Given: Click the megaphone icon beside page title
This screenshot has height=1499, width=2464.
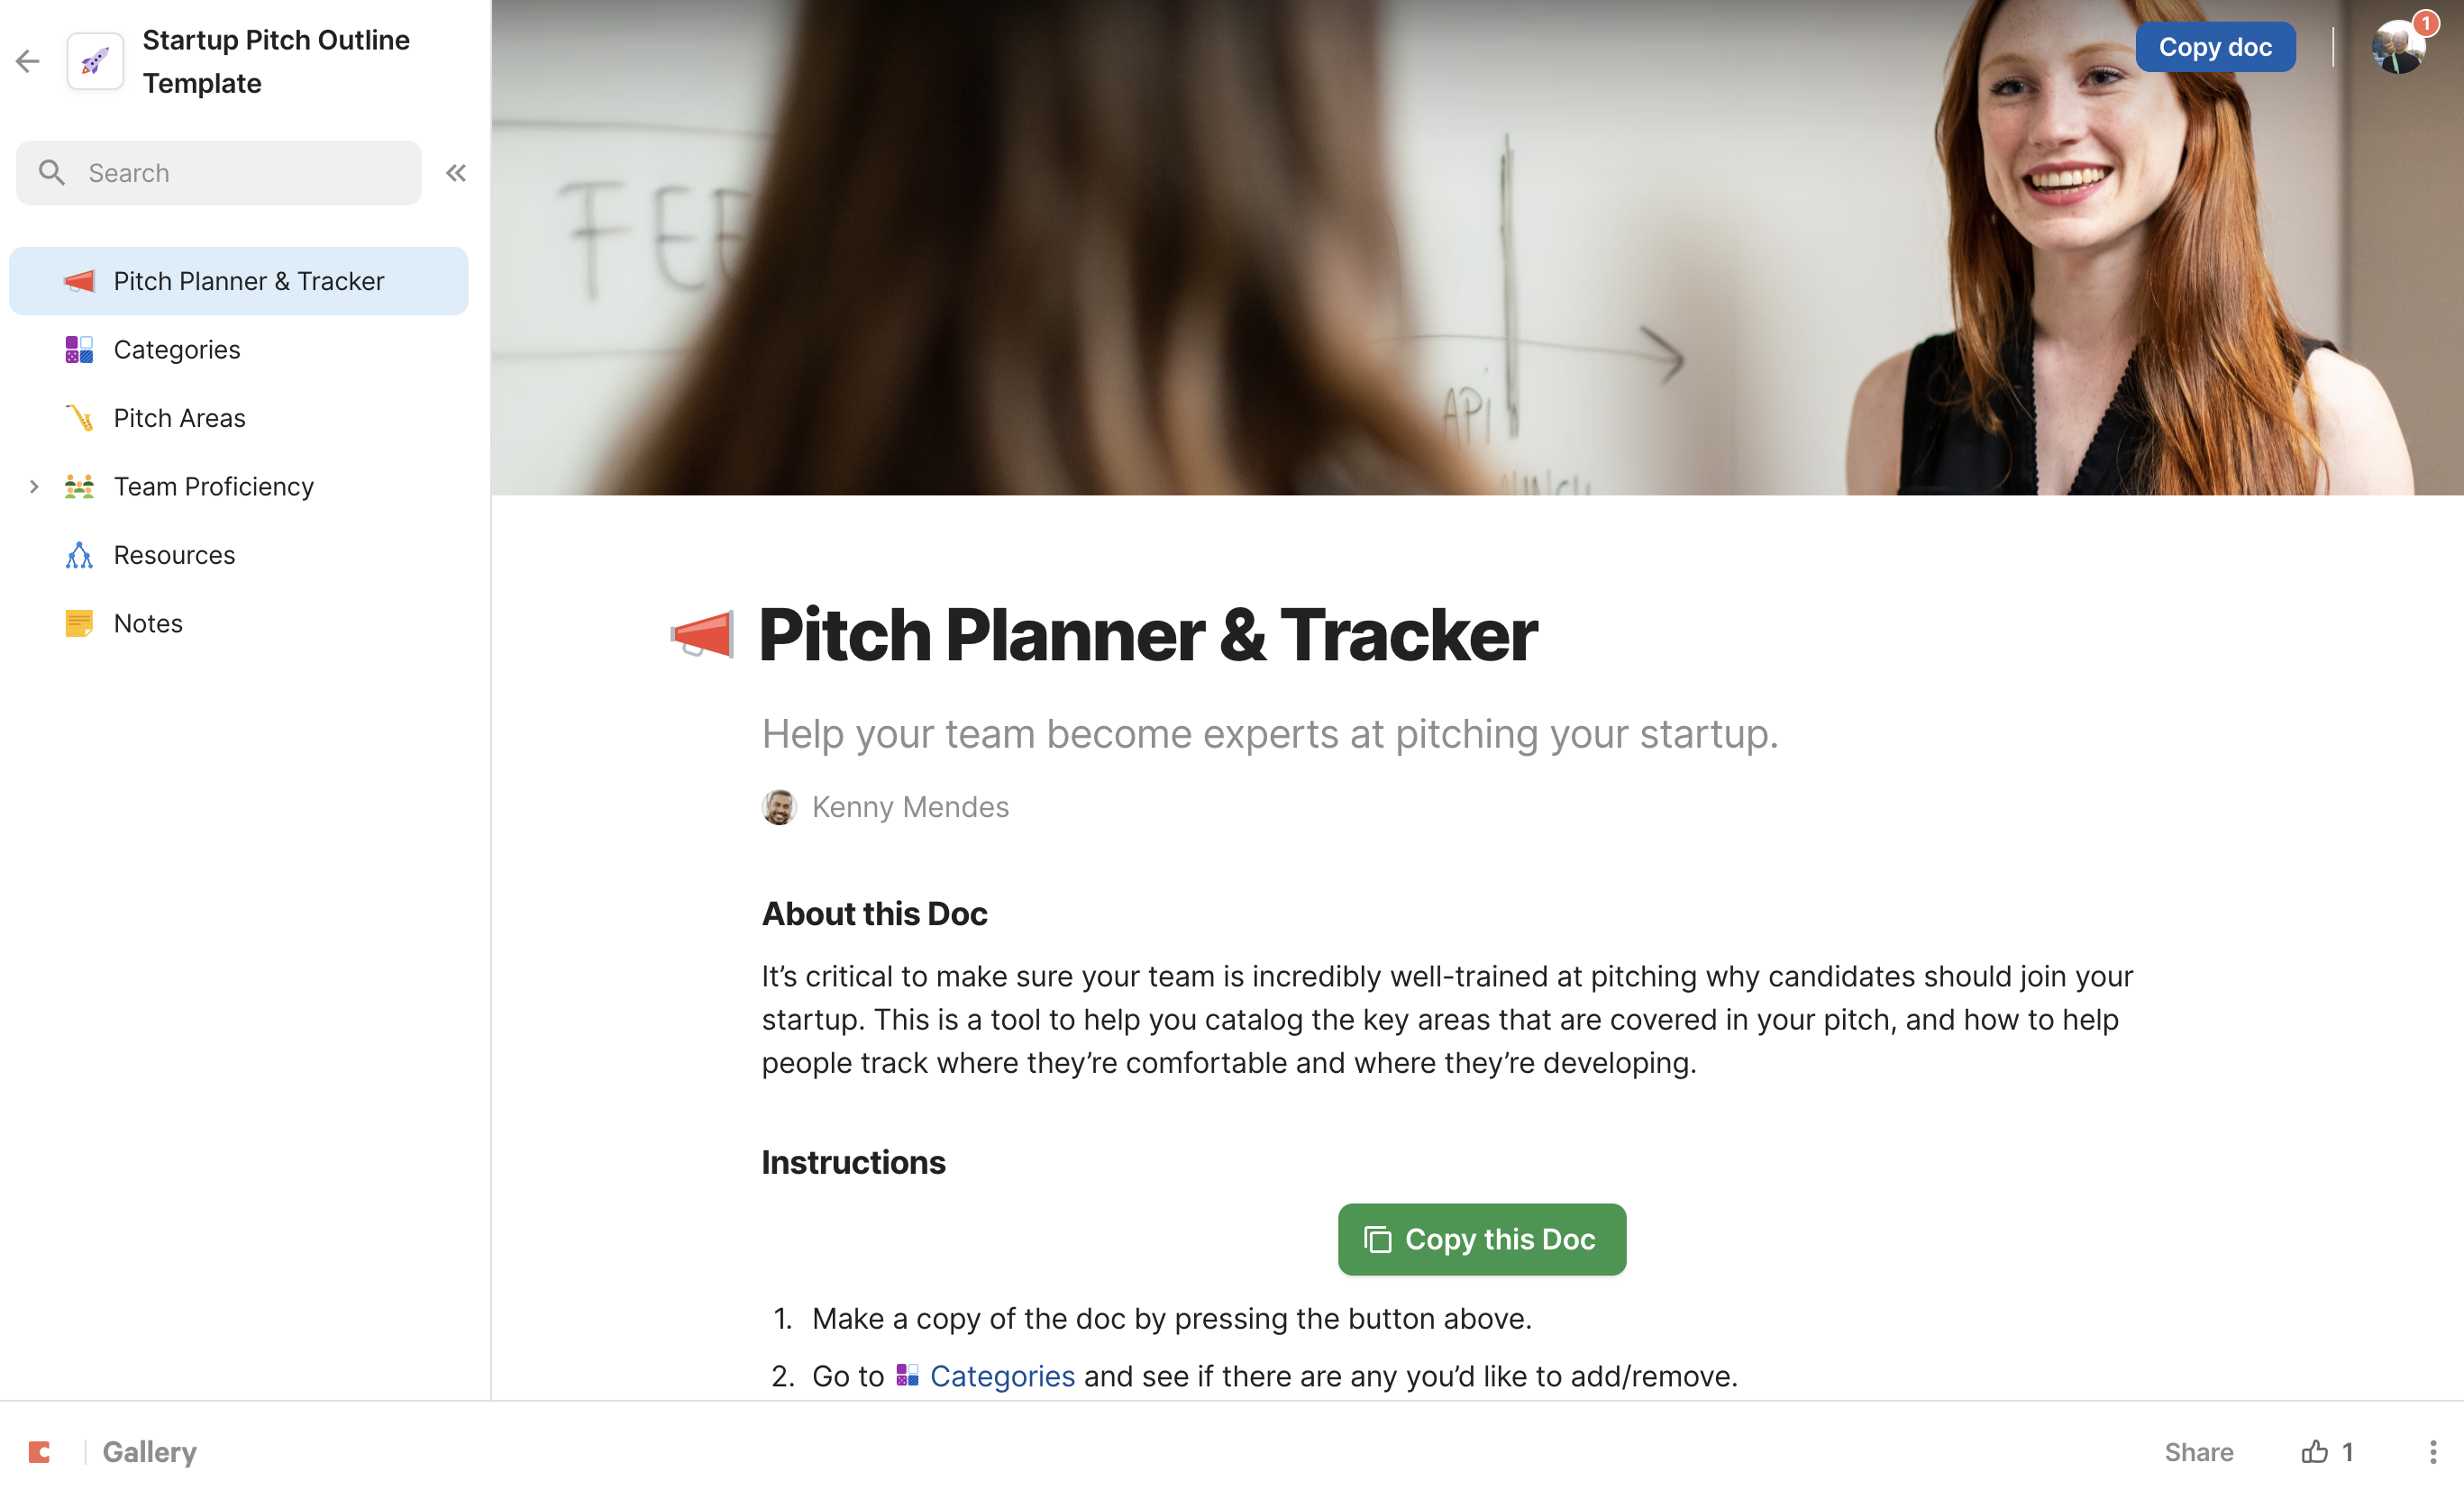Looking at the screenshot, I should [x=702, y=633].
